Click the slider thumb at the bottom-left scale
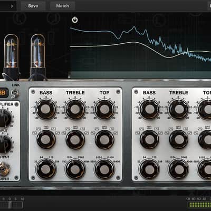 click(x=10, y=205)
